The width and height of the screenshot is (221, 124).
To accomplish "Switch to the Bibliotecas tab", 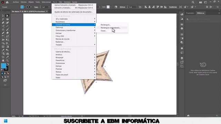I will coord(201,13).
